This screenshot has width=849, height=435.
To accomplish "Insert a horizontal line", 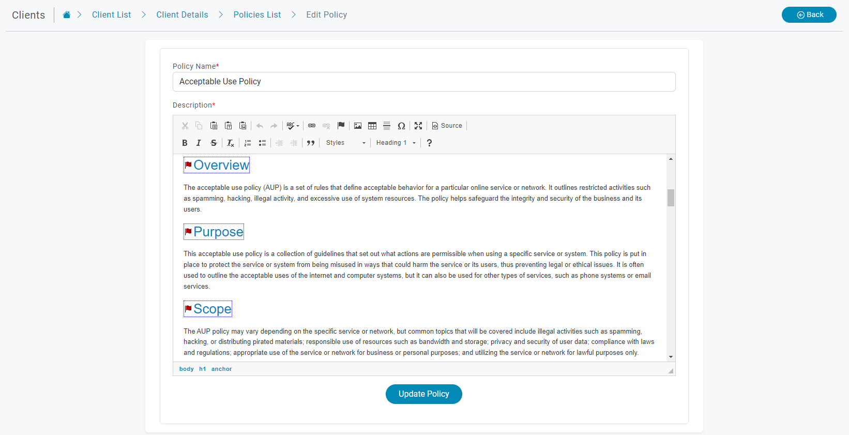I will [x=387, y=126].
